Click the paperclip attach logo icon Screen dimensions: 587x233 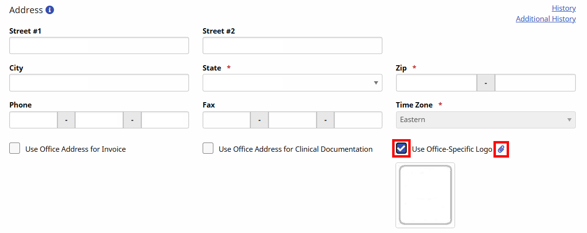click(501, 149)
